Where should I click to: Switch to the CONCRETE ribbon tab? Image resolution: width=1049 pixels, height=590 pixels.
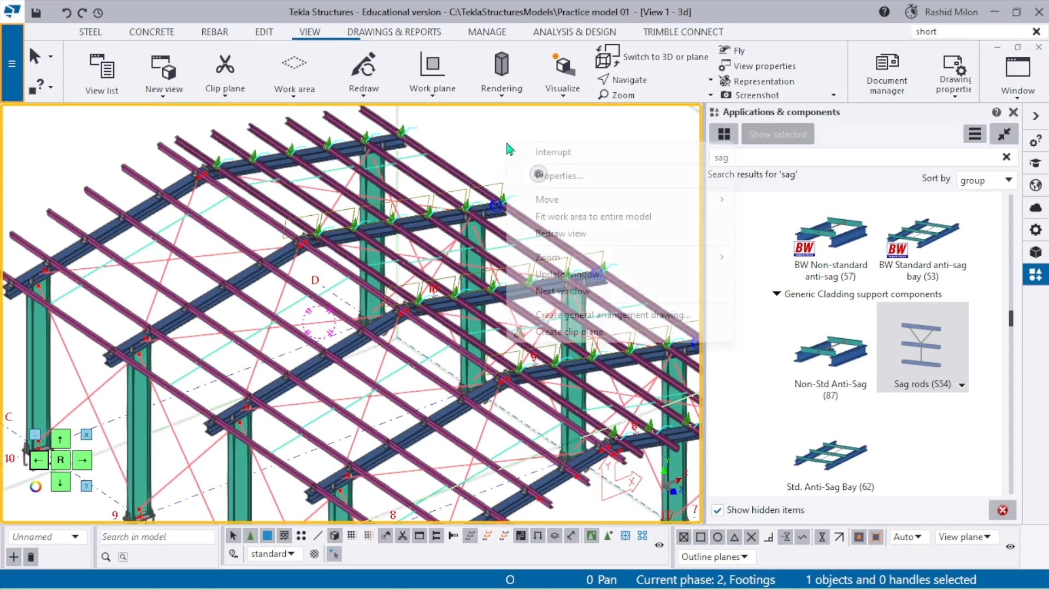151,32
